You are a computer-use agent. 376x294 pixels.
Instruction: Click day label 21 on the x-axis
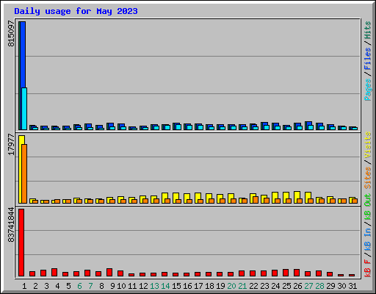pos(242,286)
